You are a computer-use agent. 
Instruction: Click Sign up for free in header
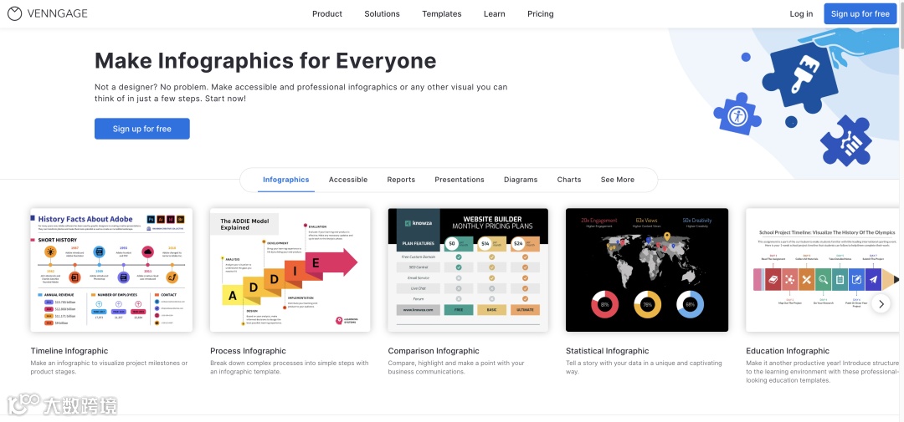tap(860, 14)
